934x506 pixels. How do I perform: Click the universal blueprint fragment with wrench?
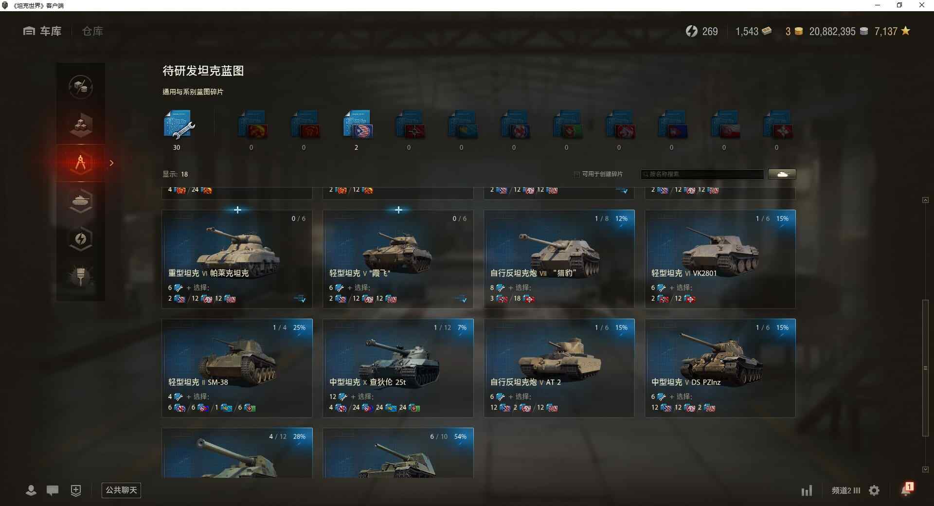[x=179, y=126]
